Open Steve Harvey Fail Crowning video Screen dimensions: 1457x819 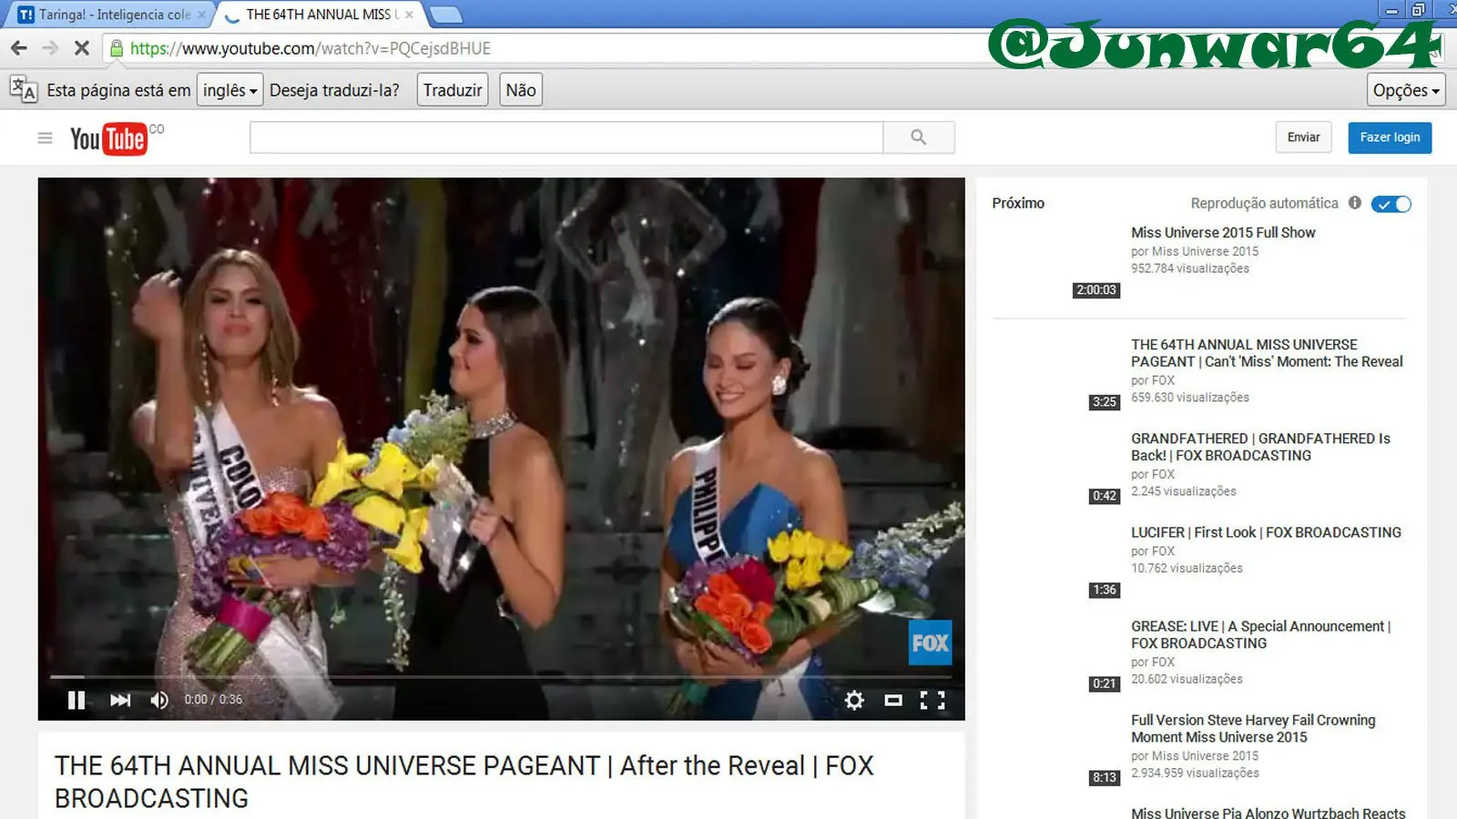[x=1253, y=728]
